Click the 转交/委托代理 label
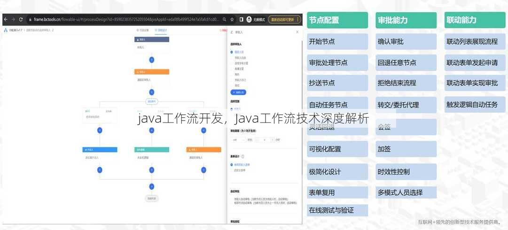Viewport: 508px width, 230px height. [398, 105]
